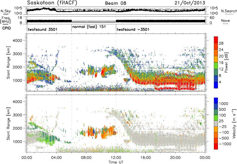Click the "Power [dB]" colorbar title

click(x=226, y=62)
